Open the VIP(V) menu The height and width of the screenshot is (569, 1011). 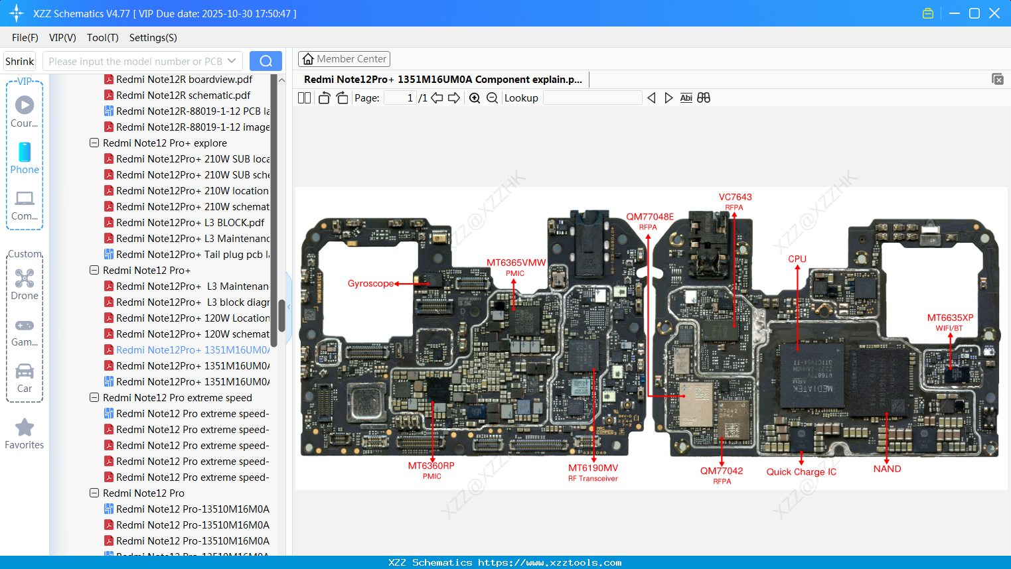(x=62, y=38)
